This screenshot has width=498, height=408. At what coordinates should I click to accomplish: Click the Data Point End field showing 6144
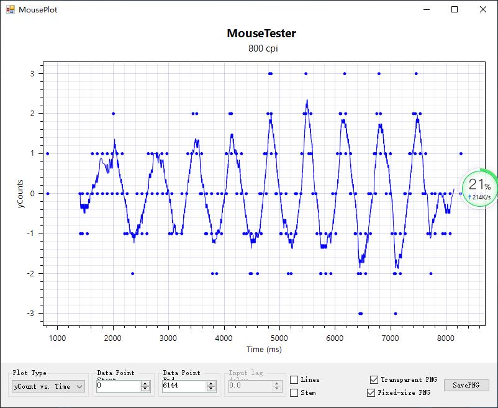tap(184, 386)
